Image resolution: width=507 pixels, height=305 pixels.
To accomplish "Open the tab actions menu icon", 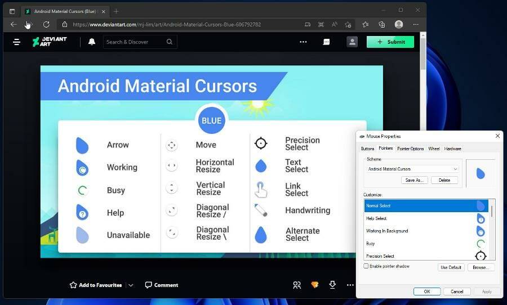I will click(x=12, y=11).
